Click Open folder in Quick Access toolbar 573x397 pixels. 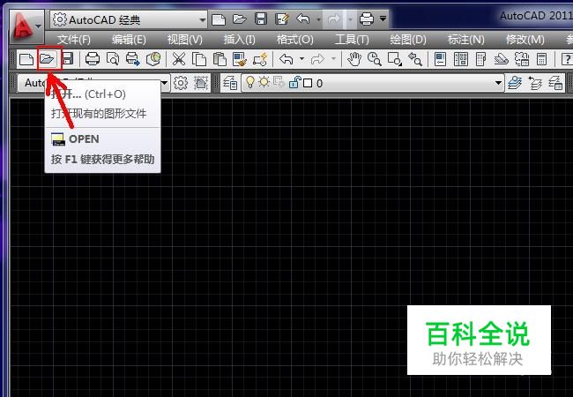(x=240, y=19)
